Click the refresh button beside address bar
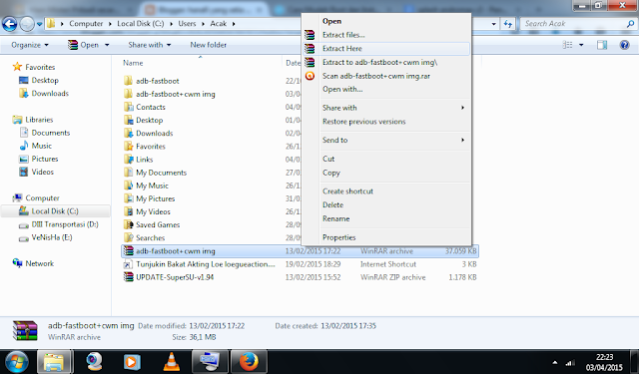 508,24
